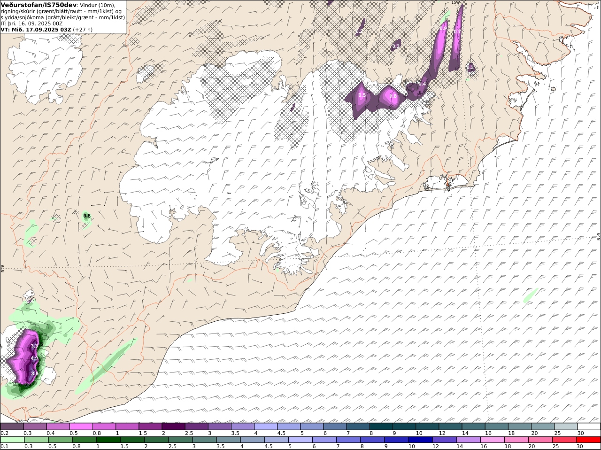601x450 pixels.
Task: Click the 64N latitude label on the left edge
Action: [2, 269]
